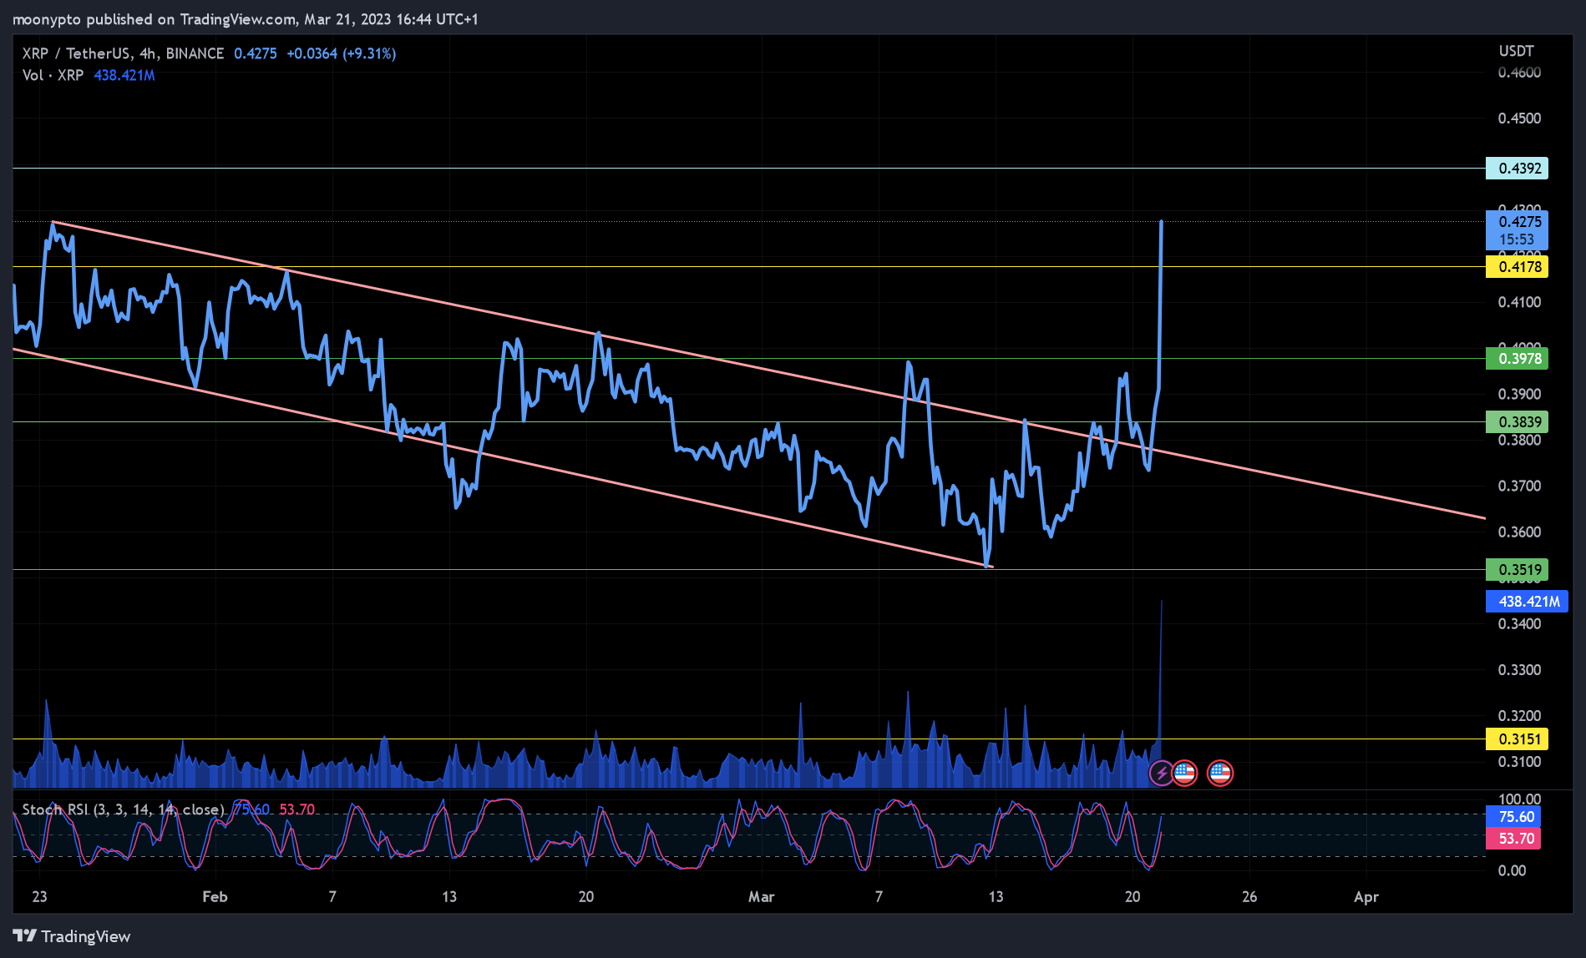Click the Vol · XRP indicator legend
The height and width of the screenshot is (958, 1586).
pyautogui.click(x=53, y=75)
